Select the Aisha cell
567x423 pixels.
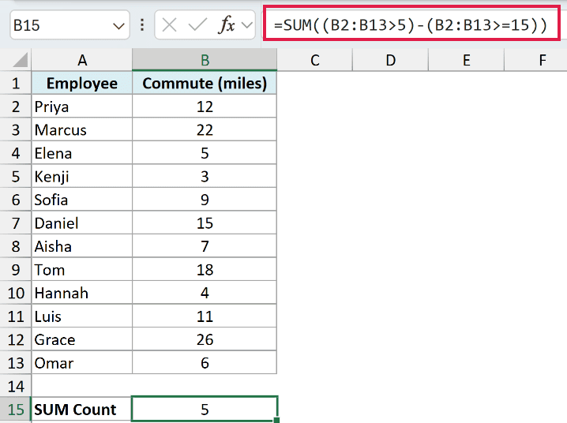(82, 246)
